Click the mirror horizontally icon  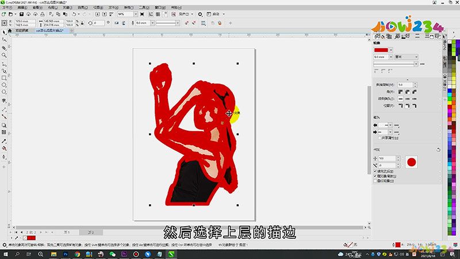click(x=117, y=23)
